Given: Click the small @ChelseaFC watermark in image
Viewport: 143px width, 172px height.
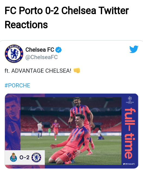Looking at the screenshot, I should (129, 164).
